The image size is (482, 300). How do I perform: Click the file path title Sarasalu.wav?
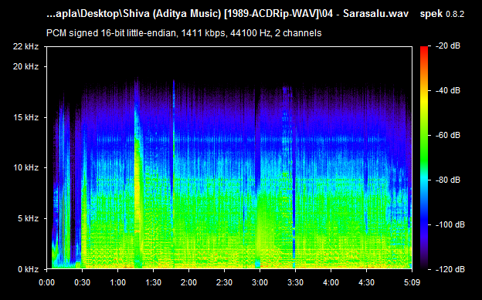click(x=227, y=14)
